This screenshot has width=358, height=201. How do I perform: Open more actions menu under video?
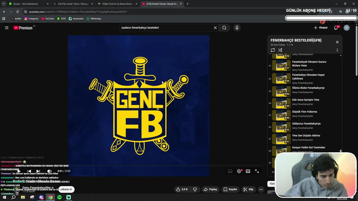[x=261, y=189]
